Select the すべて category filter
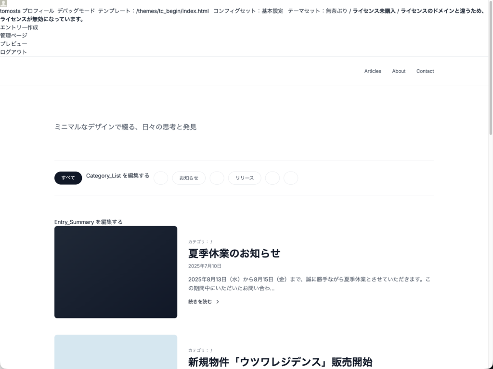 tap(68, 178)
